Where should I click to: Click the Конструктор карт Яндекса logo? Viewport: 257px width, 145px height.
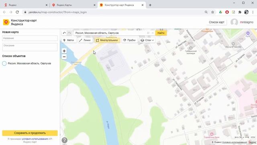click(x=20, y=22)
